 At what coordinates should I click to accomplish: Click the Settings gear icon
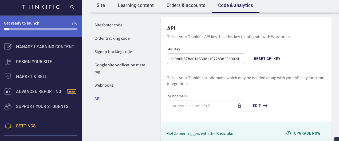(8, 126)
